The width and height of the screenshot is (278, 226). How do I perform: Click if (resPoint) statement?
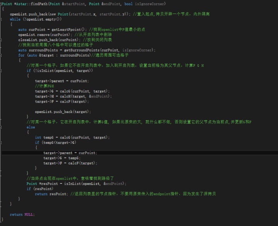(x=40, y=189)
